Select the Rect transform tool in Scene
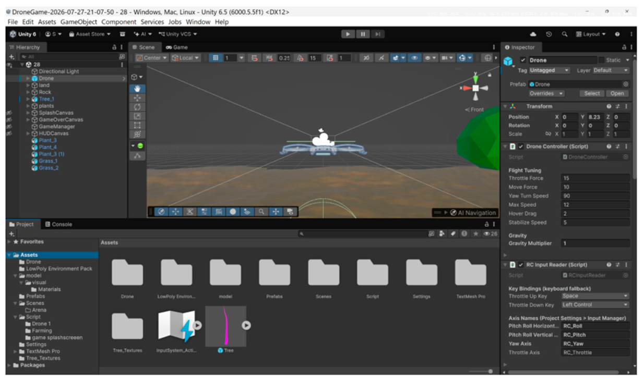 click(137, 125)
